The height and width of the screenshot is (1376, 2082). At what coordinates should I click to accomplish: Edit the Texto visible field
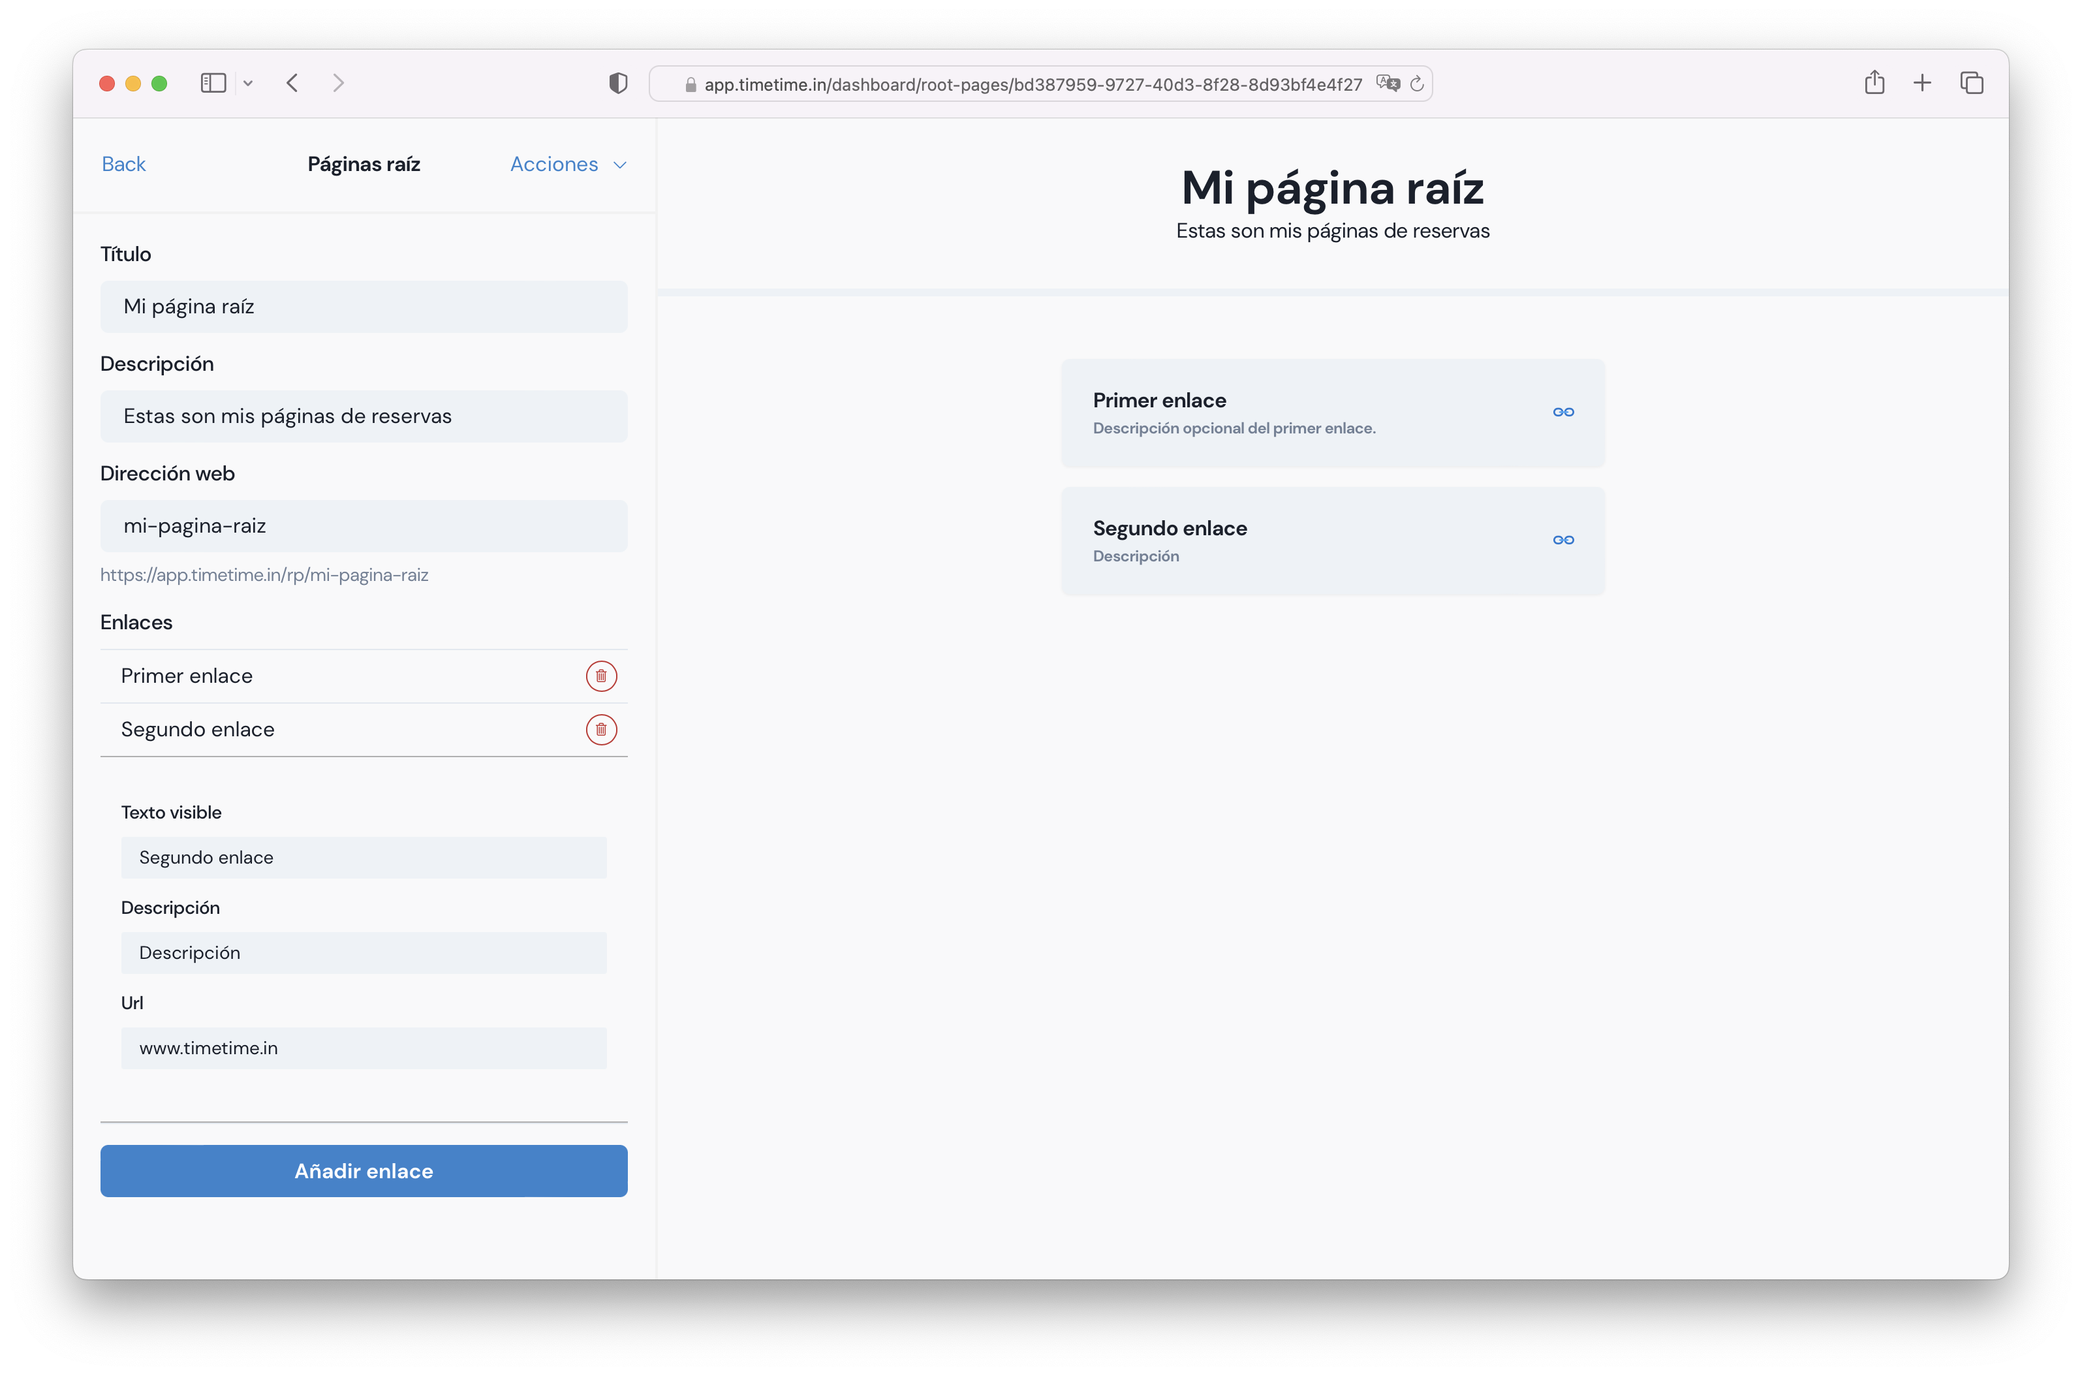[x=364, y=857]
